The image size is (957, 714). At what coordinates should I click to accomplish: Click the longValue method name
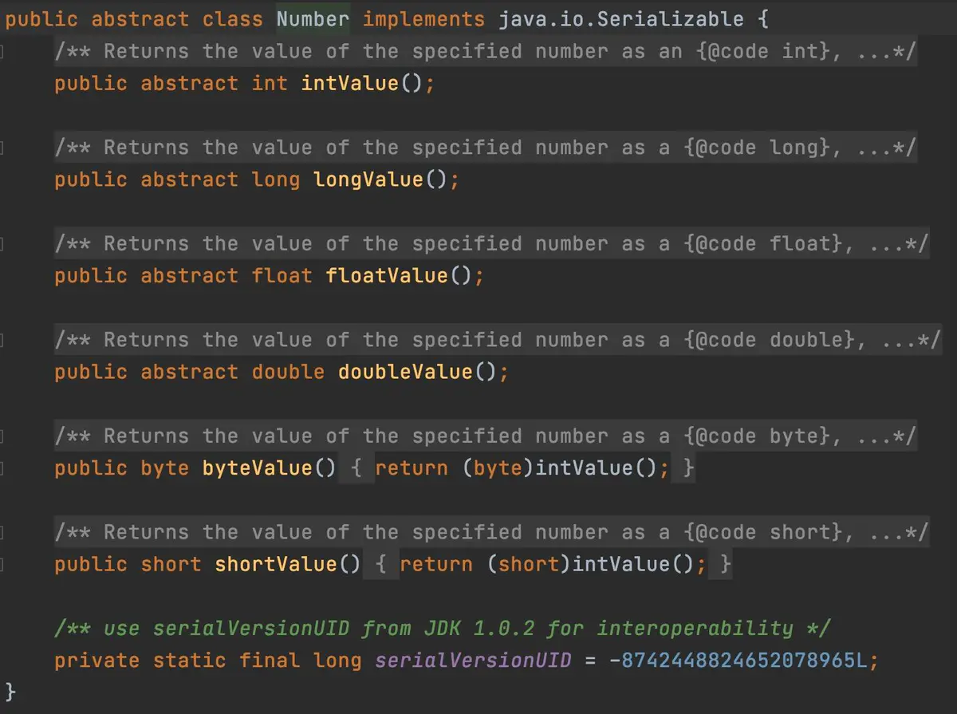(x=368, y=179)
